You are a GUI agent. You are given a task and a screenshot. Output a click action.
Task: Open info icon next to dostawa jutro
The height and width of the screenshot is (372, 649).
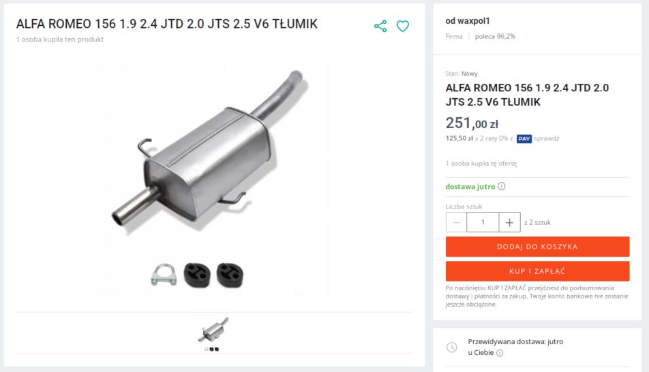tap(501, 186)
